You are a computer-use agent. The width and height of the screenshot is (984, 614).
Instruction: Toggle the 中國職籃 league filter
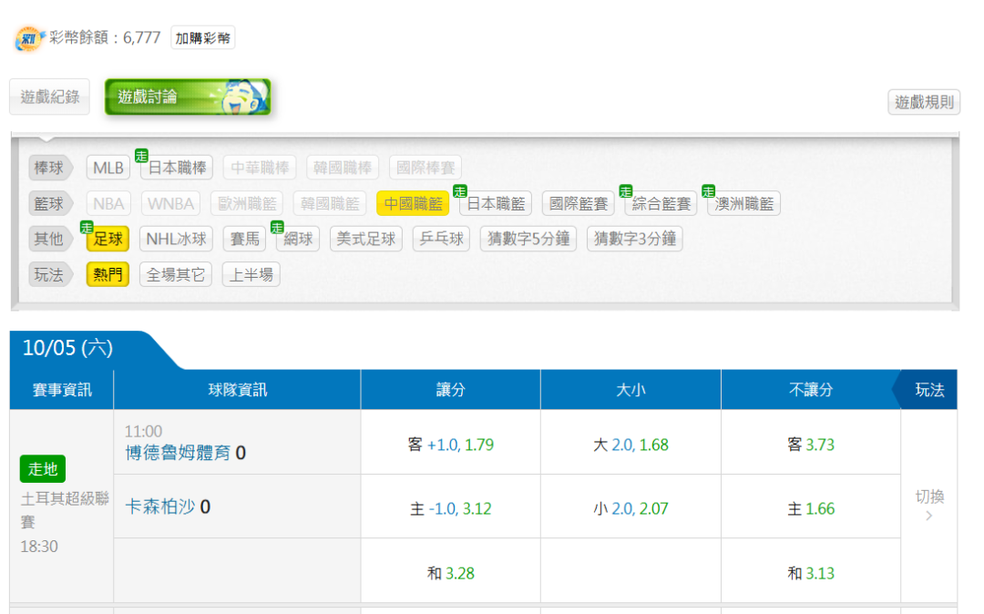click(413, 204)
